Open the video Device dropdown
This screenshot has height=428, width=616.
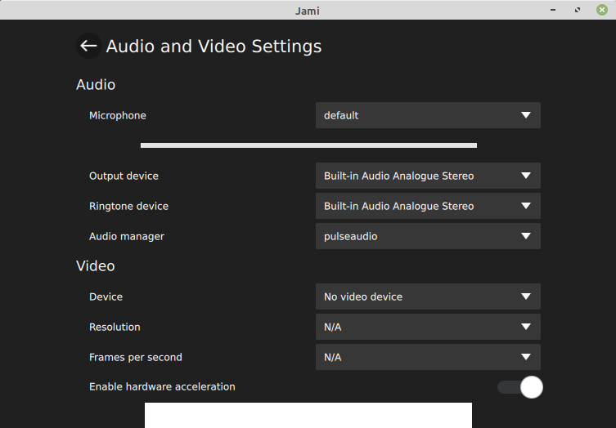coord(428,296)
